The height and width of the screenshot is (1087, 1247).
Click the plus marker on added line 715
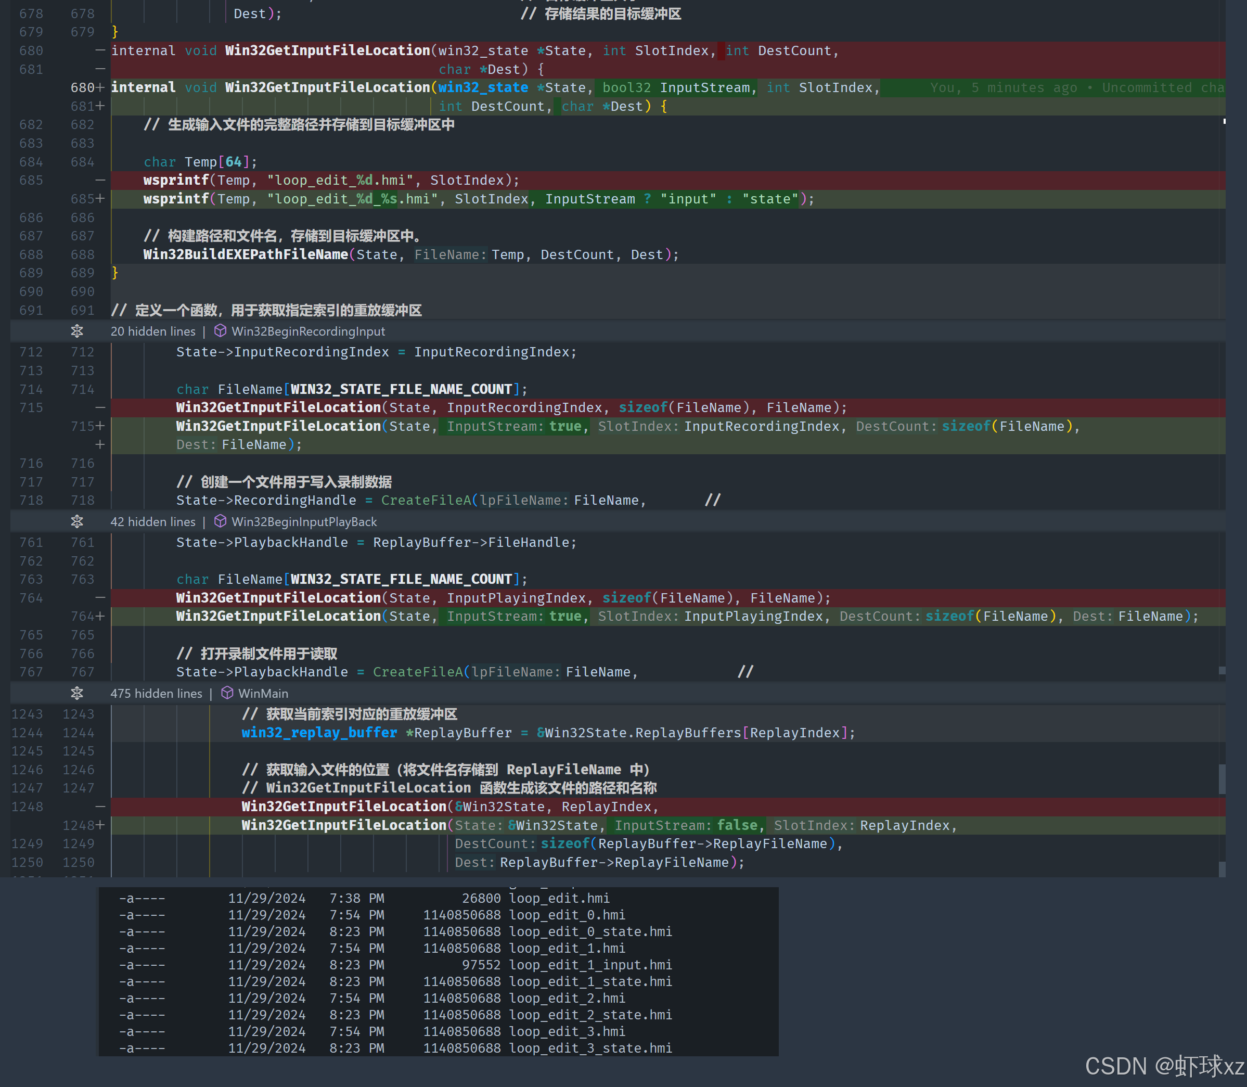[100, 427]
